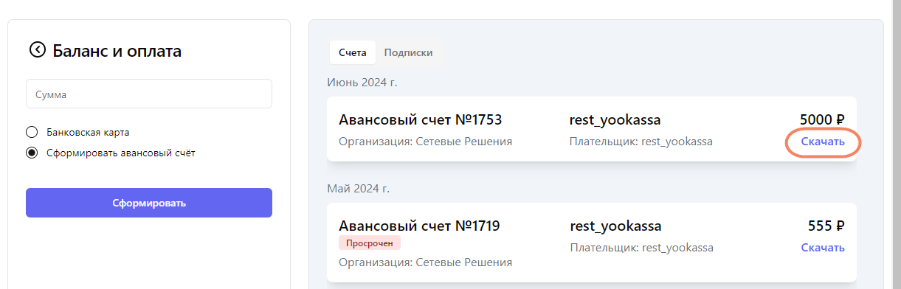Click the Май 2024 г. section heading
This screenshot has width=901, height=289.
click(359, 188)
